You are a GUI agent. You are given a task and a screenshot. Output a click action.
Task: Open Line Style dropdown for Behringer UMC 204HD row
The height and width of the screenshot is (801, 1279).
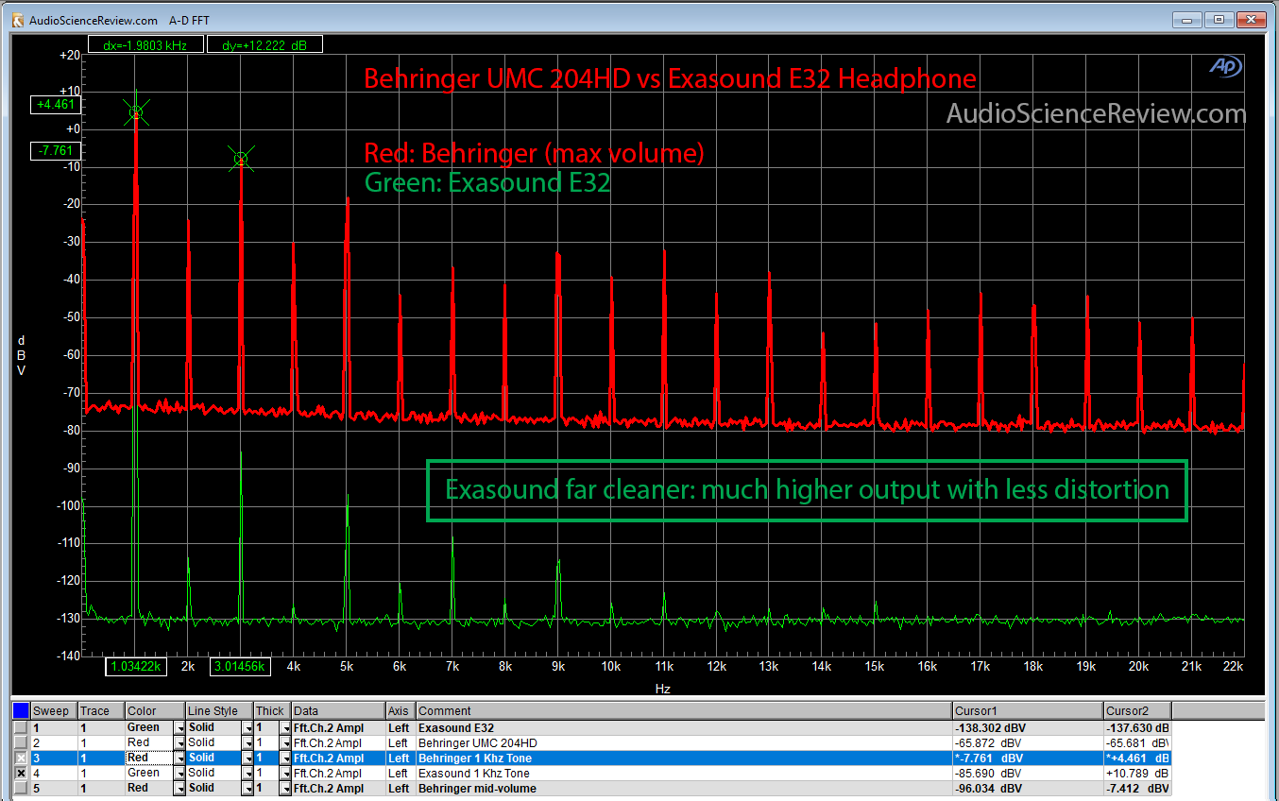pyautogui.click(x=247, y=743)
